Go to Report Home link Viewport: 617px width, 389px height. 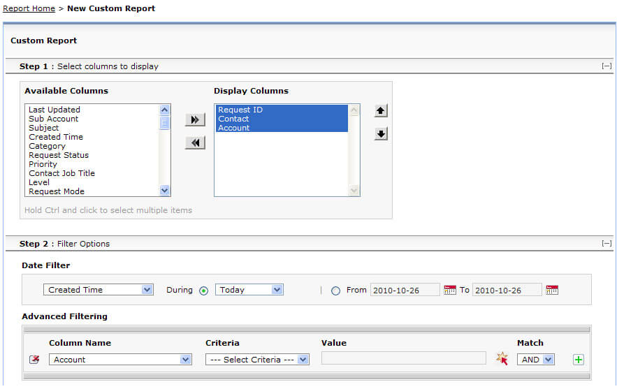[x=29, y=8]
